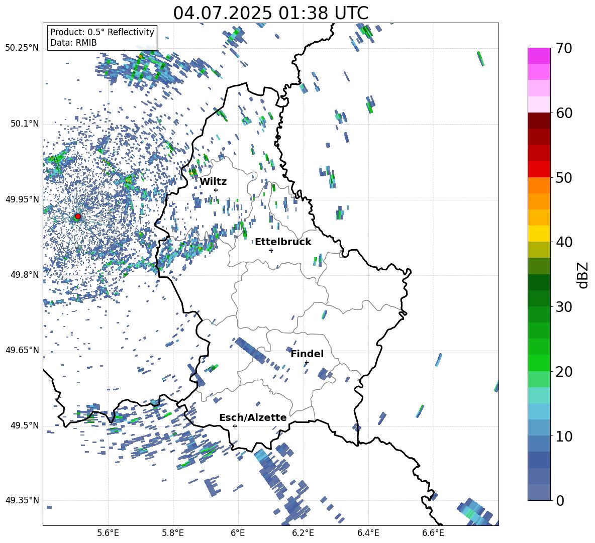595x543 pixels.
Task: Click the Esch/Alzette location cross marker
Action: [235, 426]
